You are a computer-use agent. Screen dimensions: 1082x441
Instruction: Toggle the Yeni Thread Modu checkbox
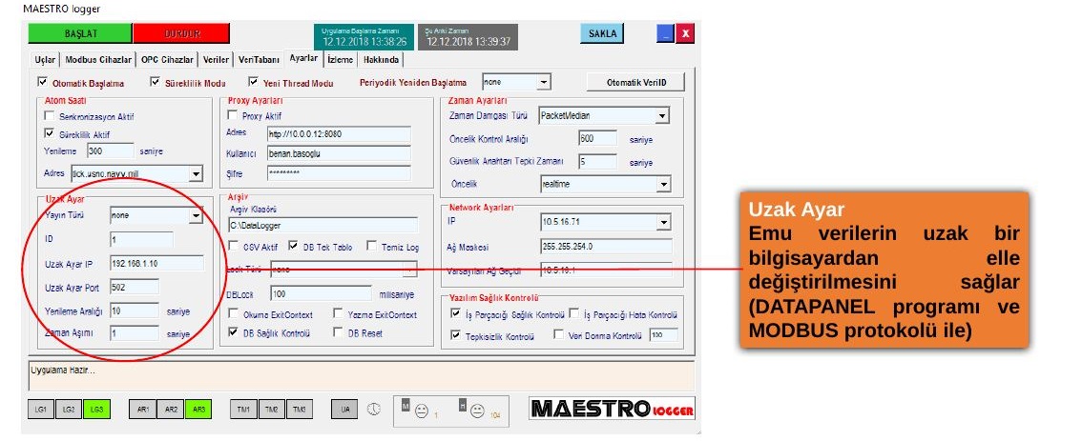253,81
